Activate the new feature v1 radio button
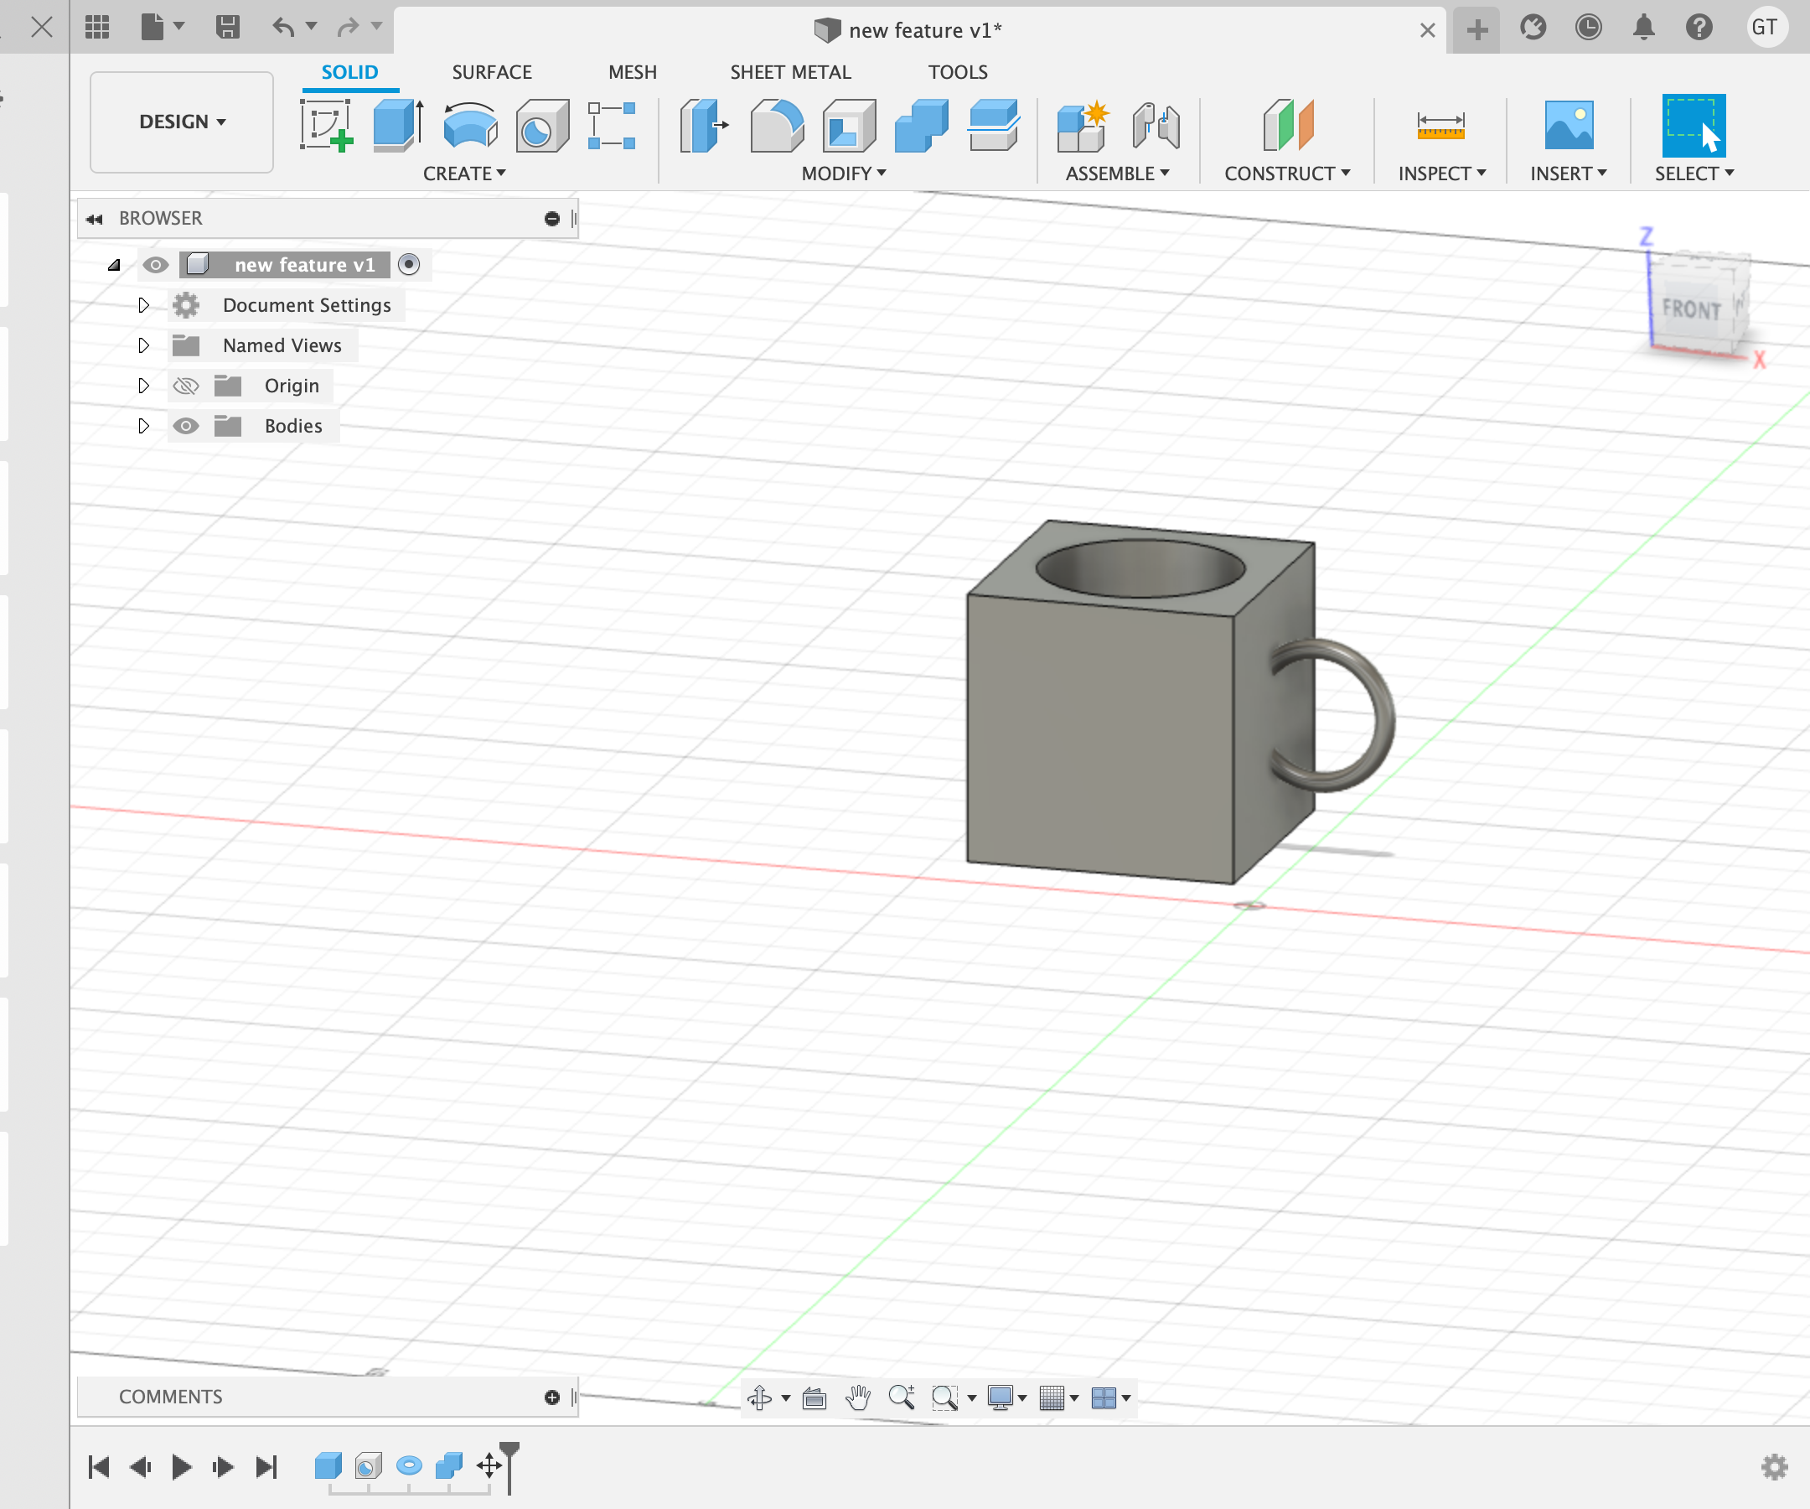 410,265
